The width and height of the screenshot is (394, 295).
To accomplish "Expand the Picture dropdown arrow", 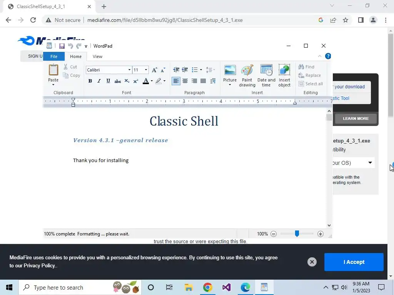I will click(230, 85).
